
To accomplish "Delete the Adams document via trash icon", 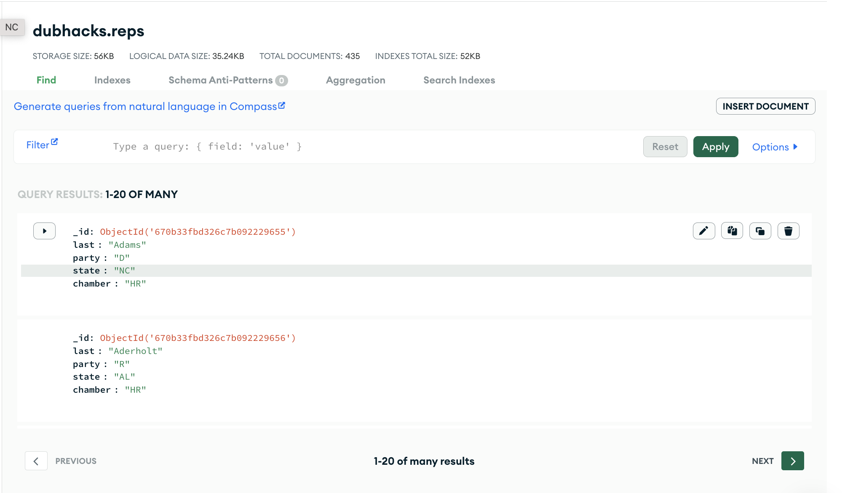I will pyautogui.click(x=788, y=231).
